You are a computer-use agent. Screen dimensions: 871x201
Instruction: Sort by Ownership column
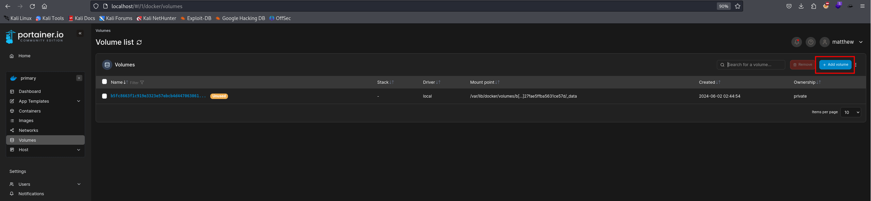pos(807,82)
